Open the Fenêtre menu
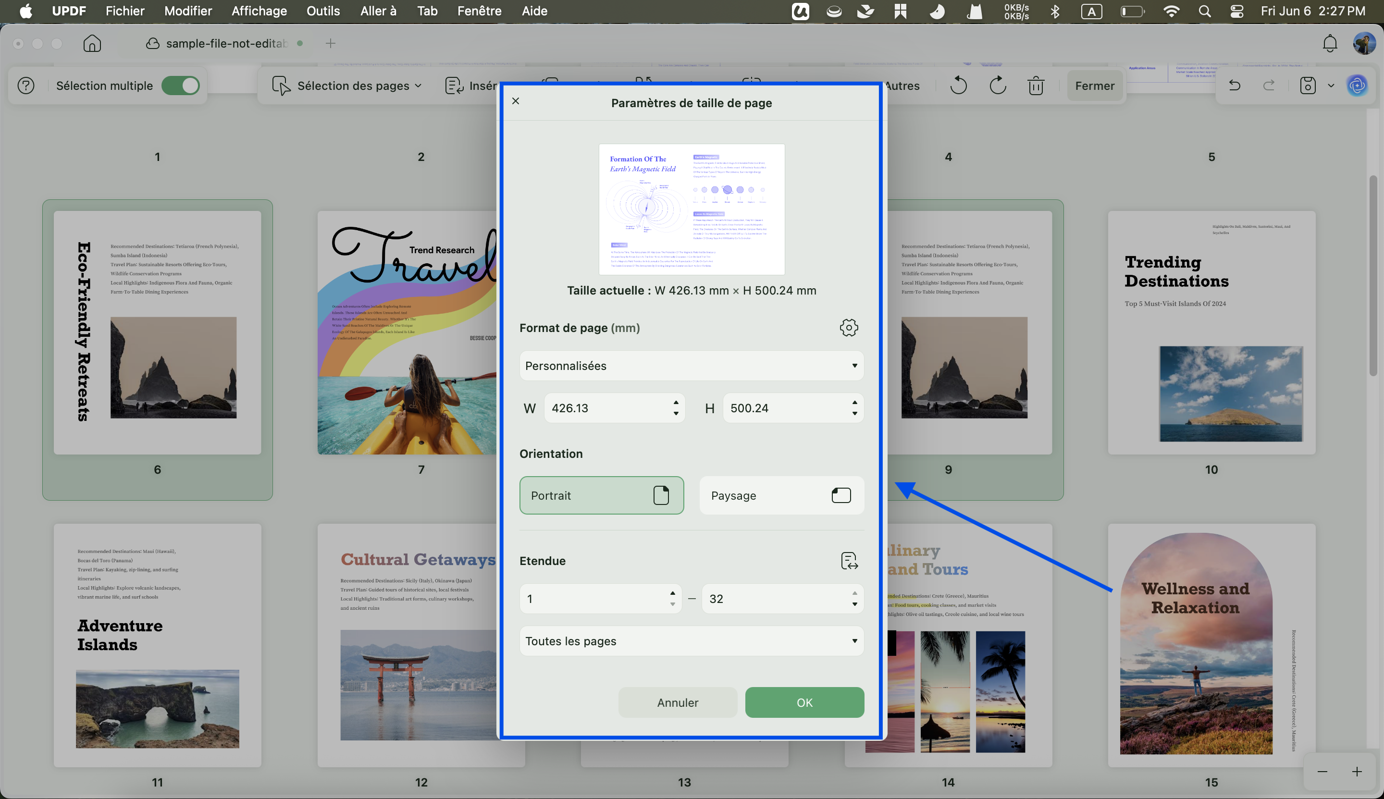1384x799 pixels. click(x=479, y=11)
